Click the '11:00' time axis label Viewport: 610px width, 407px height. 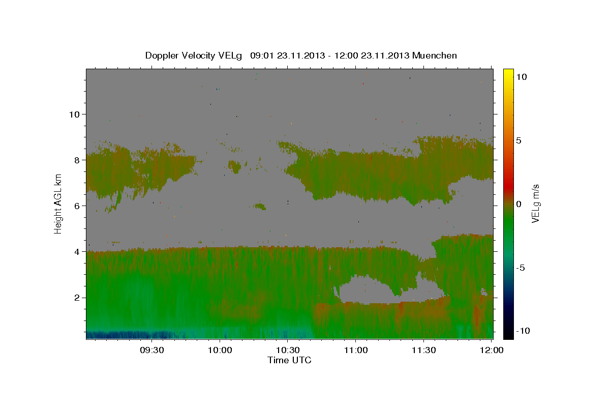tap(356, 350)
